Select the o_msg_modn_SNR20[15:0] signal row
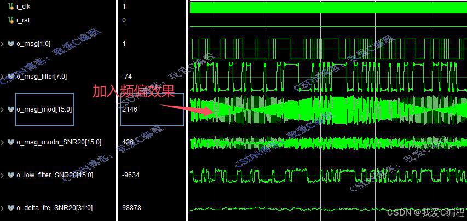 (58, 142)
